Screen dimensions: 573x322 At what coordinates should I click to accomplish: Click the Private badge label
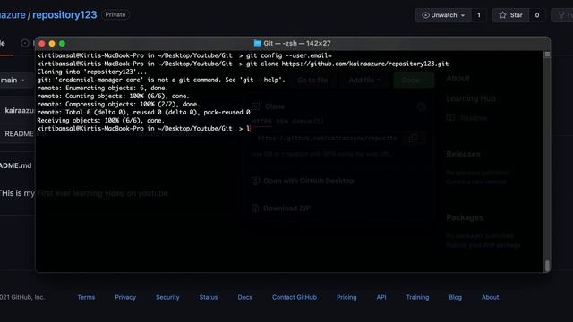click(115, 15)
